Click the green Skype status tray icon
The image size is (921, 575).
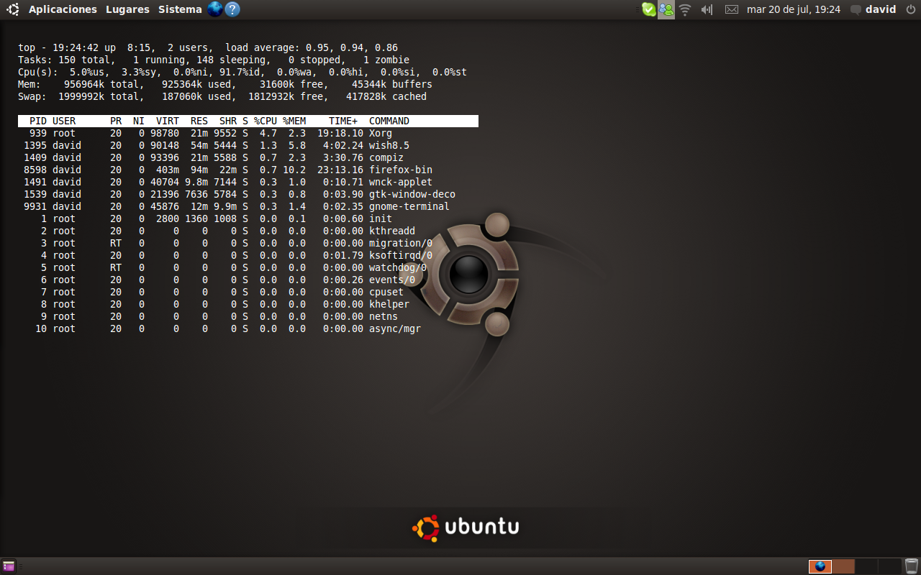pyautogui.click(x=648, y=9)
